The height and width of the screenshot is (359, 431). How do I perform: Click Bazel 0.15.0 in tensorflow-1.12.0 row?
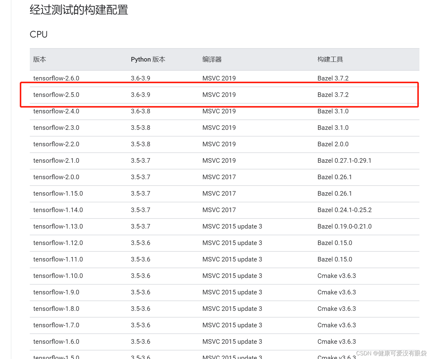tap(335, 243)
